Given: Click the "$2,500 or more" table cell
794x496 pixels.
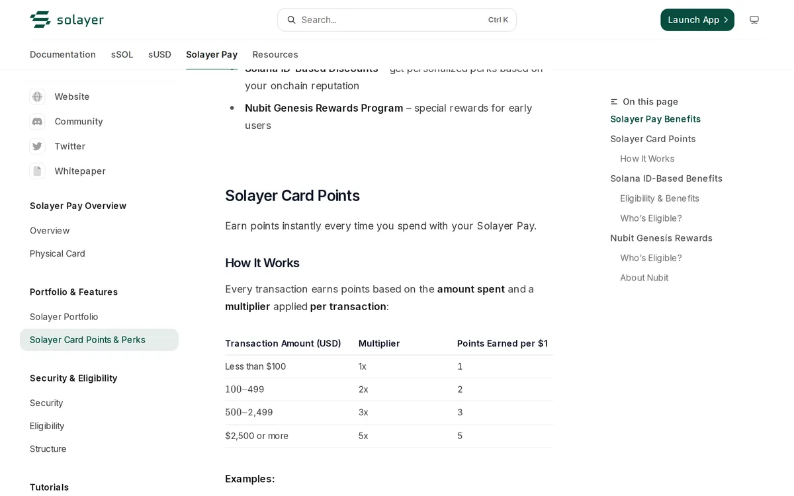Looking at the screenshot, I should pyautogui.click(x=257, y=436).
